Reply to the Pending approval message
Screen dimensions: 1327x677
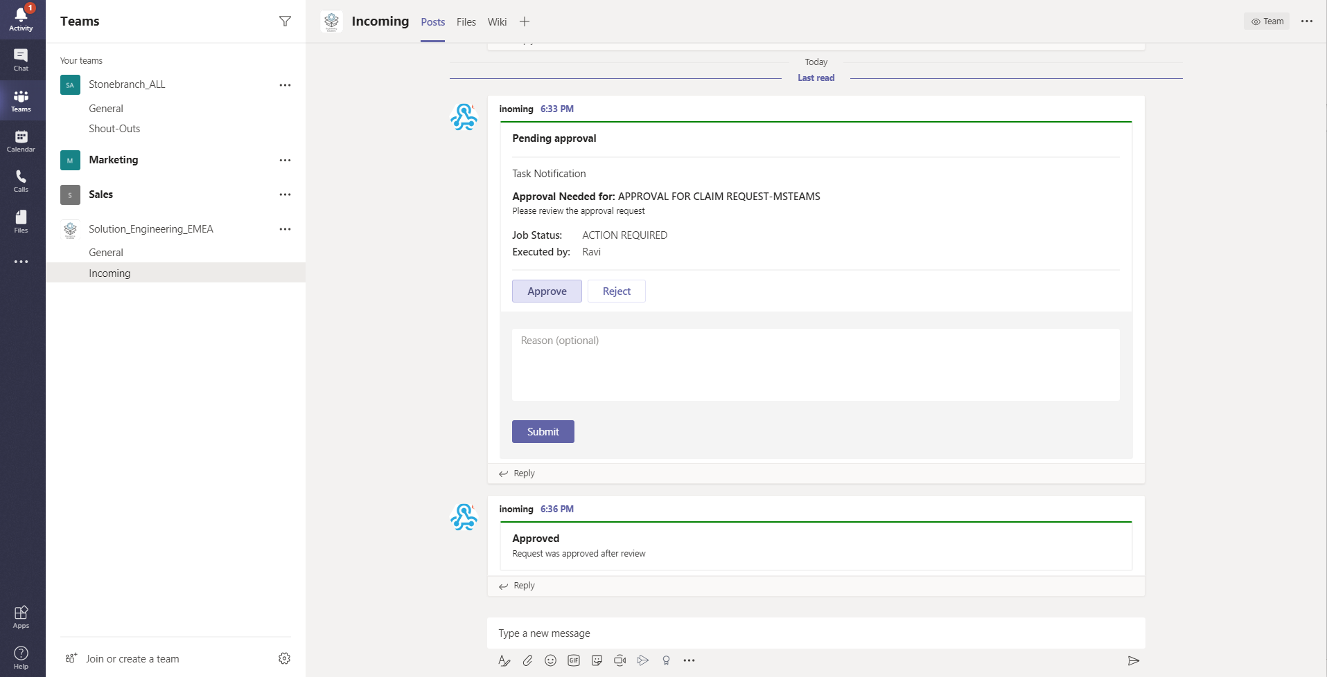(517, 473)
